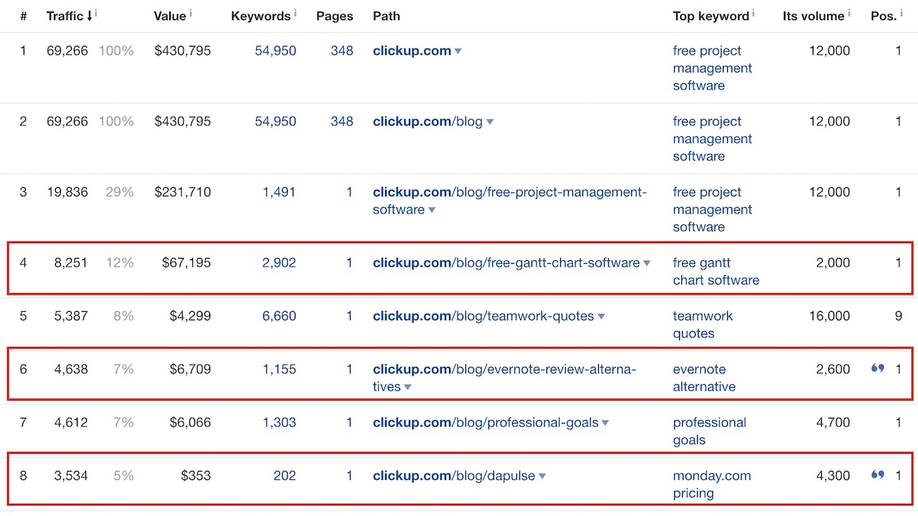Click value cell $231,710
The height and width of the screenshot is (516, 918).
tap(183, 192)
